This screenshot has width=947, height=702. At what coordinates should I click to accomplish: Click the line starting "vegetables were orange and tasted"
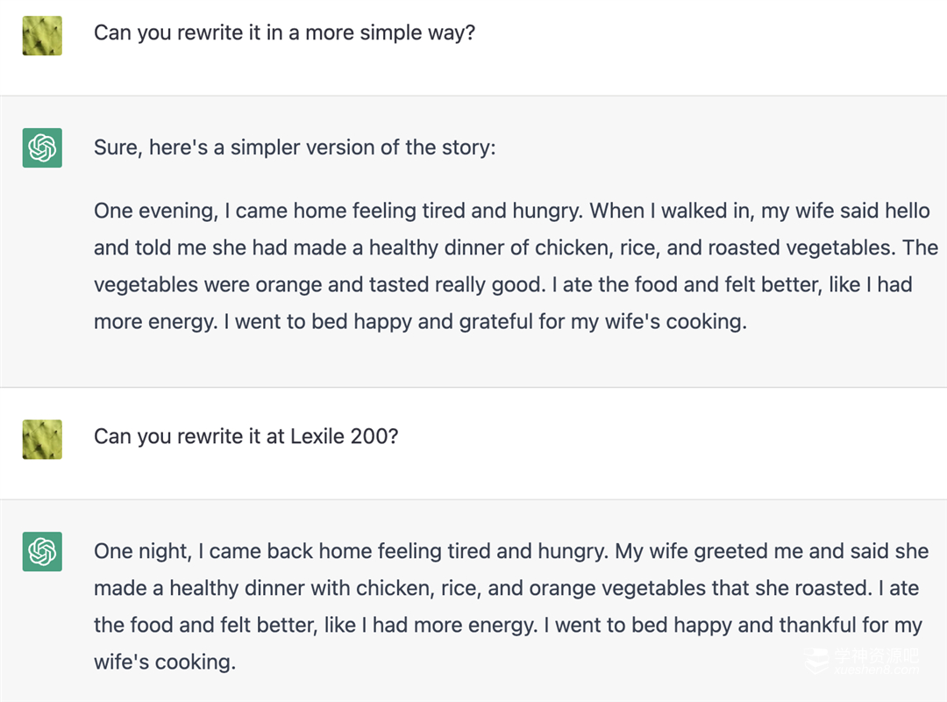pos(503,284)
